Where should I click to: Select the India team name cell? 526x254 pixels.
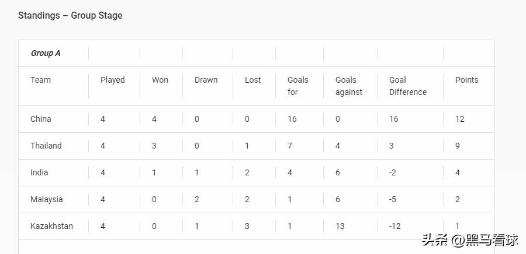click(39, 172)
